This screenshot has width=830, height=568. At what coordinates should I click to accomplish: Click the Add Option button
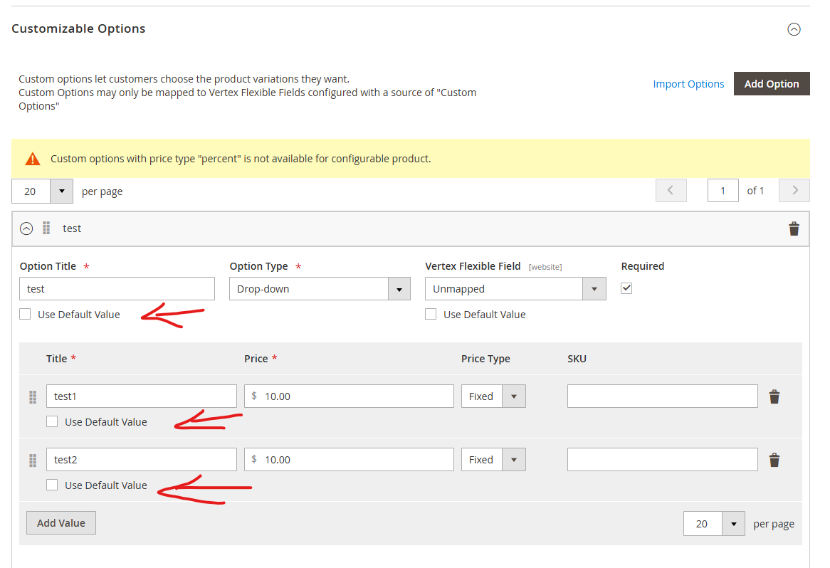772,84
